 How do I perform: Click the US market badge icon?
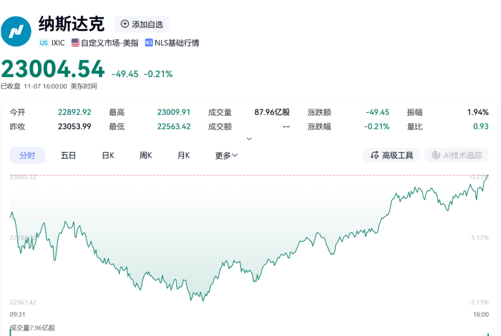tap(44, 43)
